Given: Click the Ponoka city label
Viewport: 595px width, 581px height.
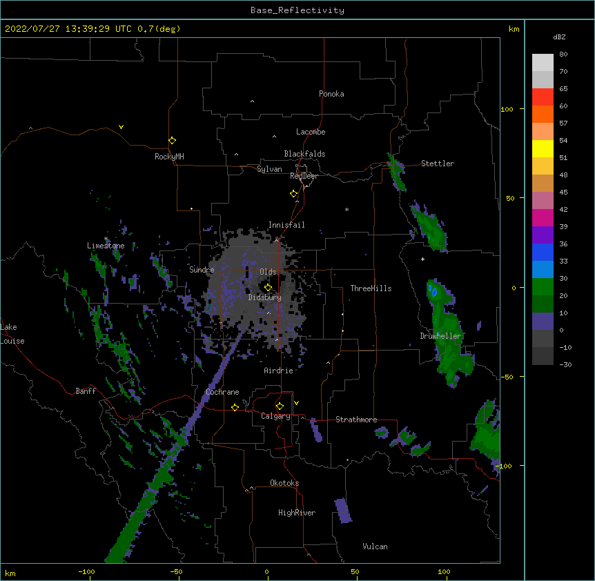Looking at the screenshot, I should pos(331,94).
